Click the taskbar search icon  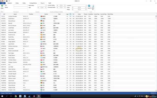[x=7, y=96]
